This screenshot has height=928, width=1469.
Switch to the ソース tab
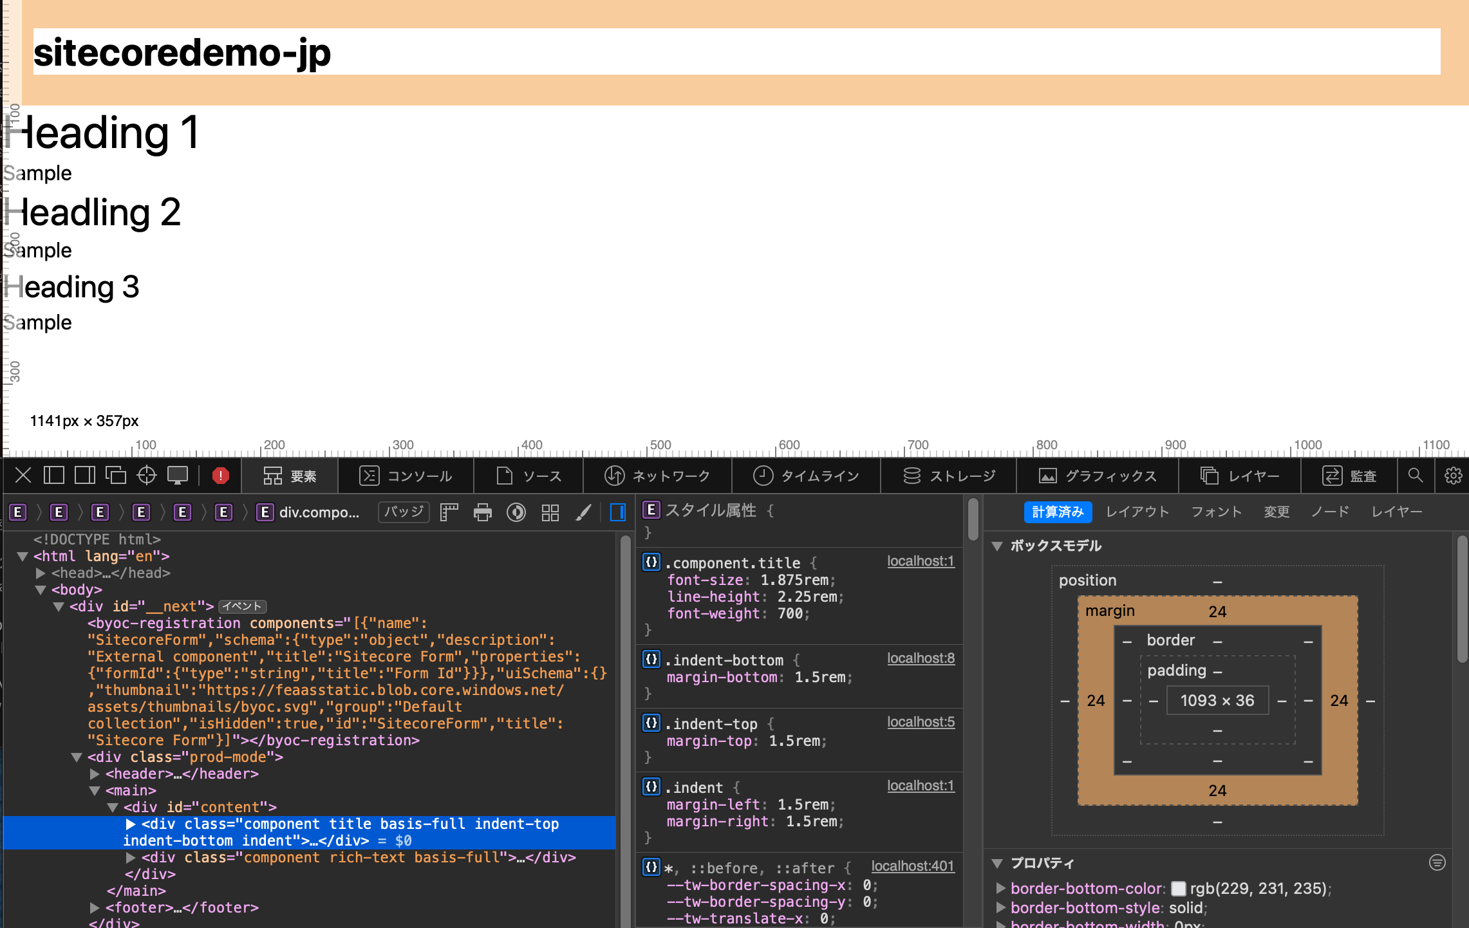[529, 476]
